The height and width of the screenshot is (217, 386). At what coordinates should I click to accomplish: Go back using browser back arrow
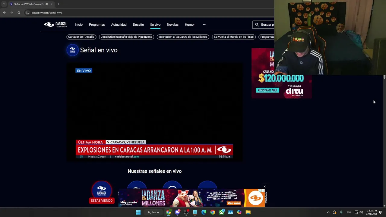[4, 13]
